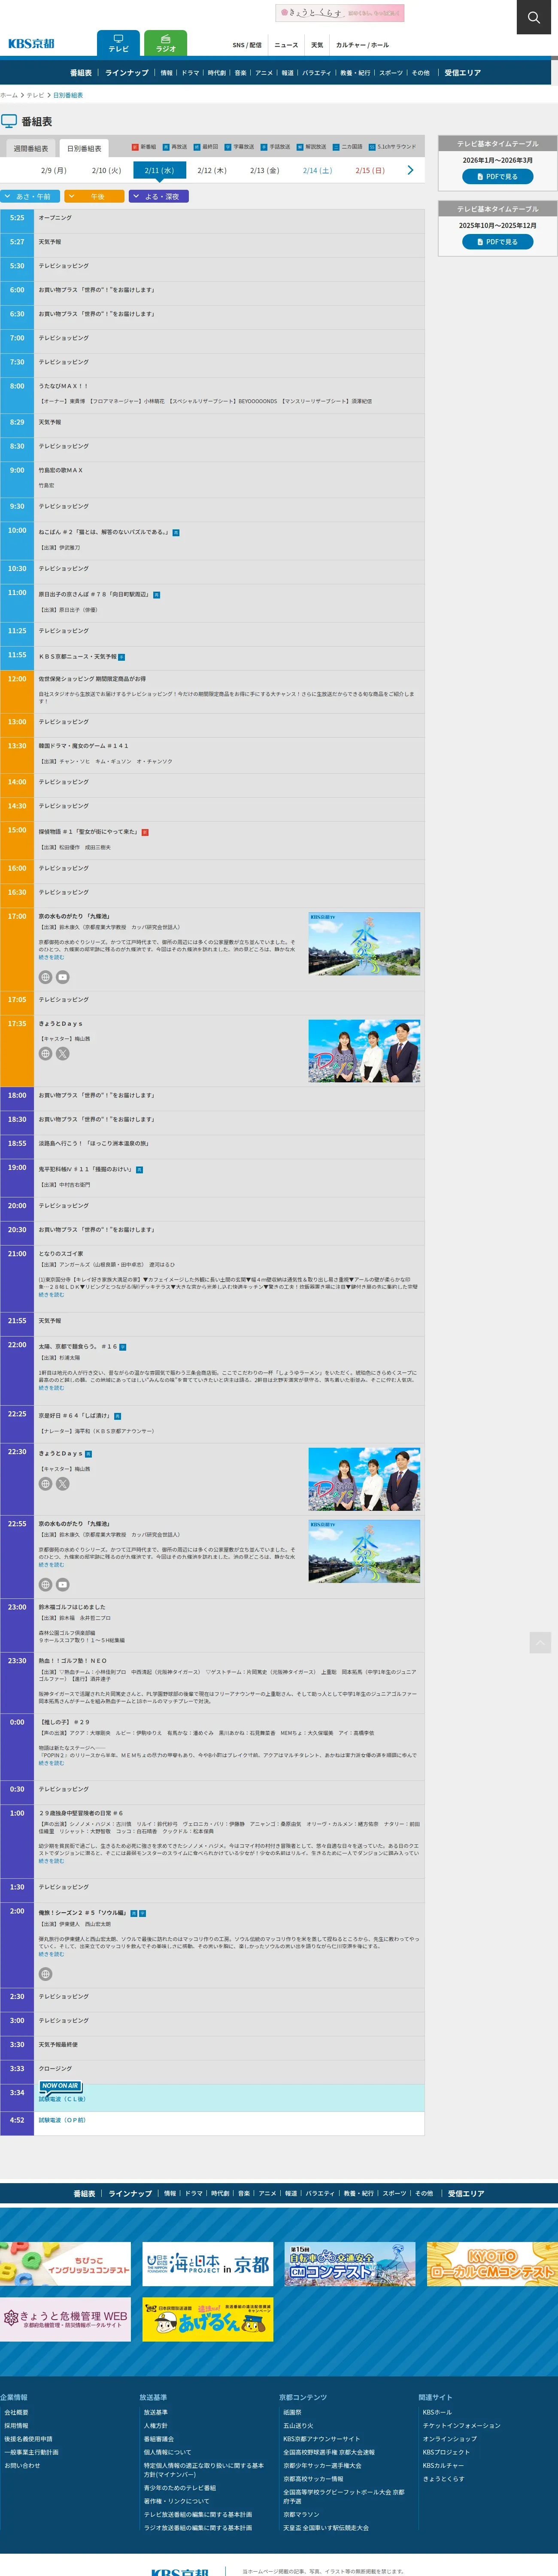The height and width of the screenshot is (2576, 558).
Task: Click the ホーム breadcrumb link
Action: tap(9, 95)
